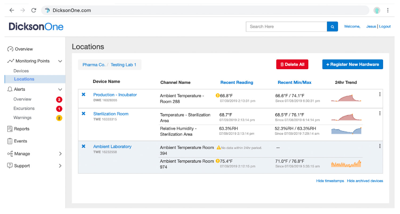Hide timestamps in the locations table

(x=330, y=181)
